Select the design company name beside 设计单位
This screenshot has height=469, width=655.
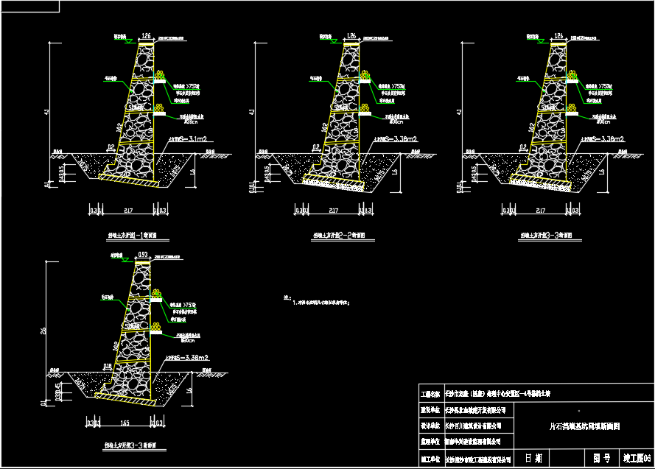point(473,426)
